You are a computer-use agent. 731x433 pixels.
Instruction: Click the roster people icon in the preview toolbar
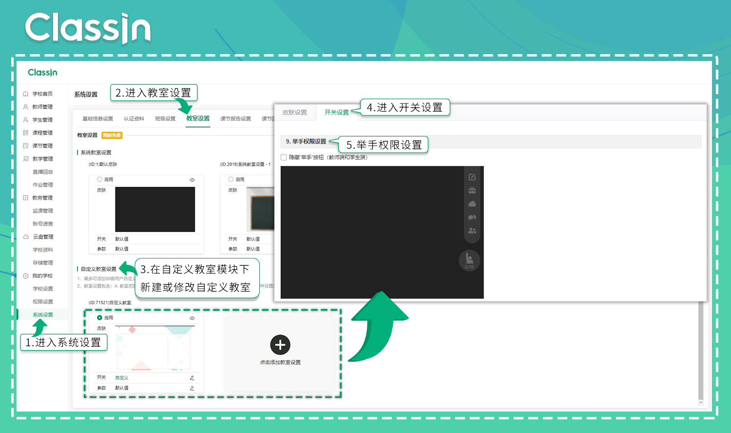[472, 231]
